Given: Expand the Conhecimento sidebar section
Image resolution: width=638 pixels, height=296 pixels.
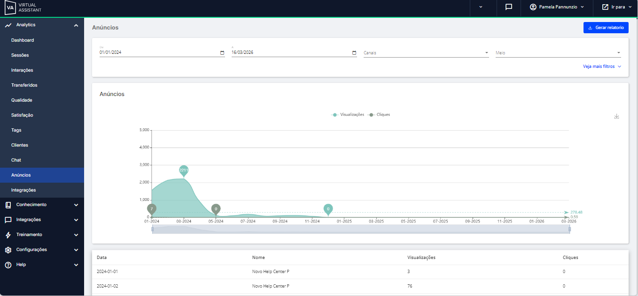Looking at the screenshot, I should click(76, 205).
